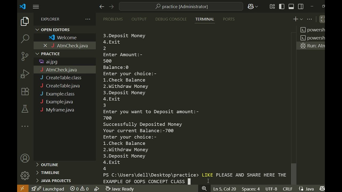Open the Search view in activity bar
The height and width of the screenshot is (192, 342).
point(25,39)
